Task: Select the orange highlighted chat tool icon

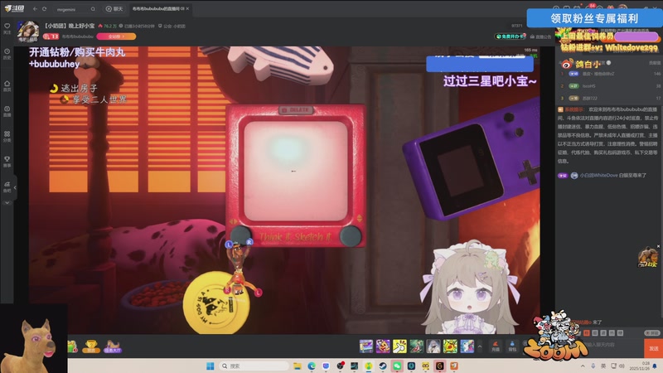Action: pos(587,333)
